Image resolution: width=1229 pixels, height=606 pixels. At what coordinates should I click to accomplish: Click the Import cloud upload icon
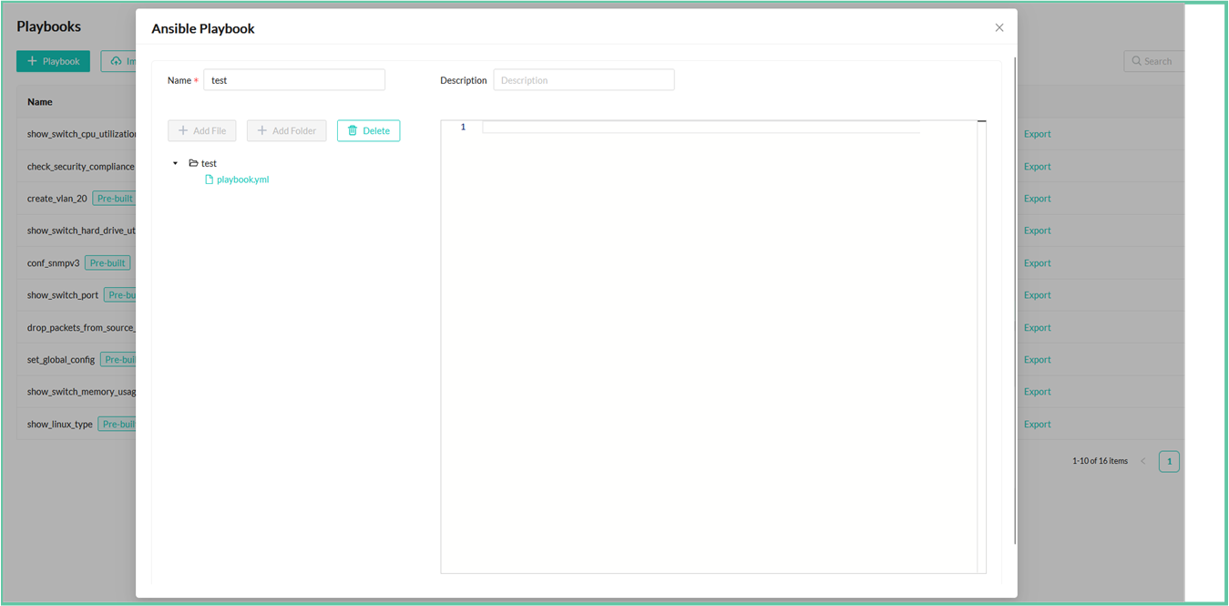117,62
